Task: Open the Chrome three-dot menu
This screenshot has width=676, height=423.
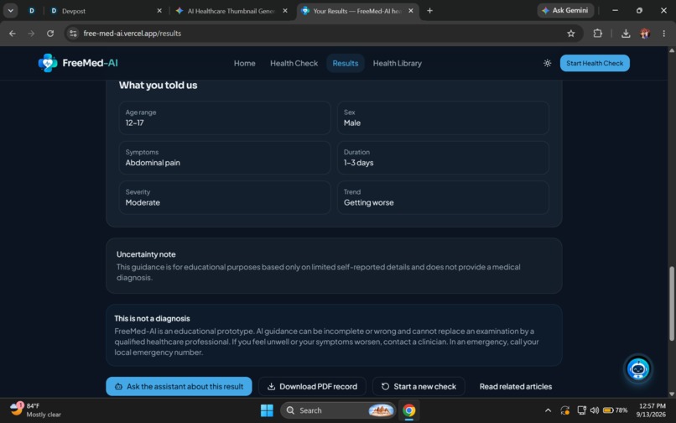Action: (x=664, y=34)
